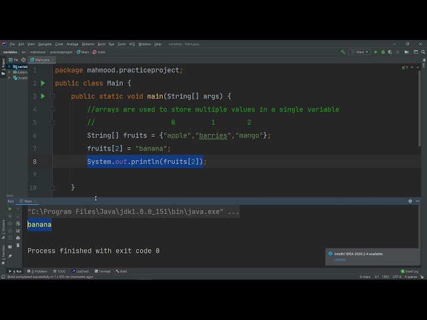The image size is (427, 320).
Task: Click mahmood in breadcrumb bar
Action: 37,52
